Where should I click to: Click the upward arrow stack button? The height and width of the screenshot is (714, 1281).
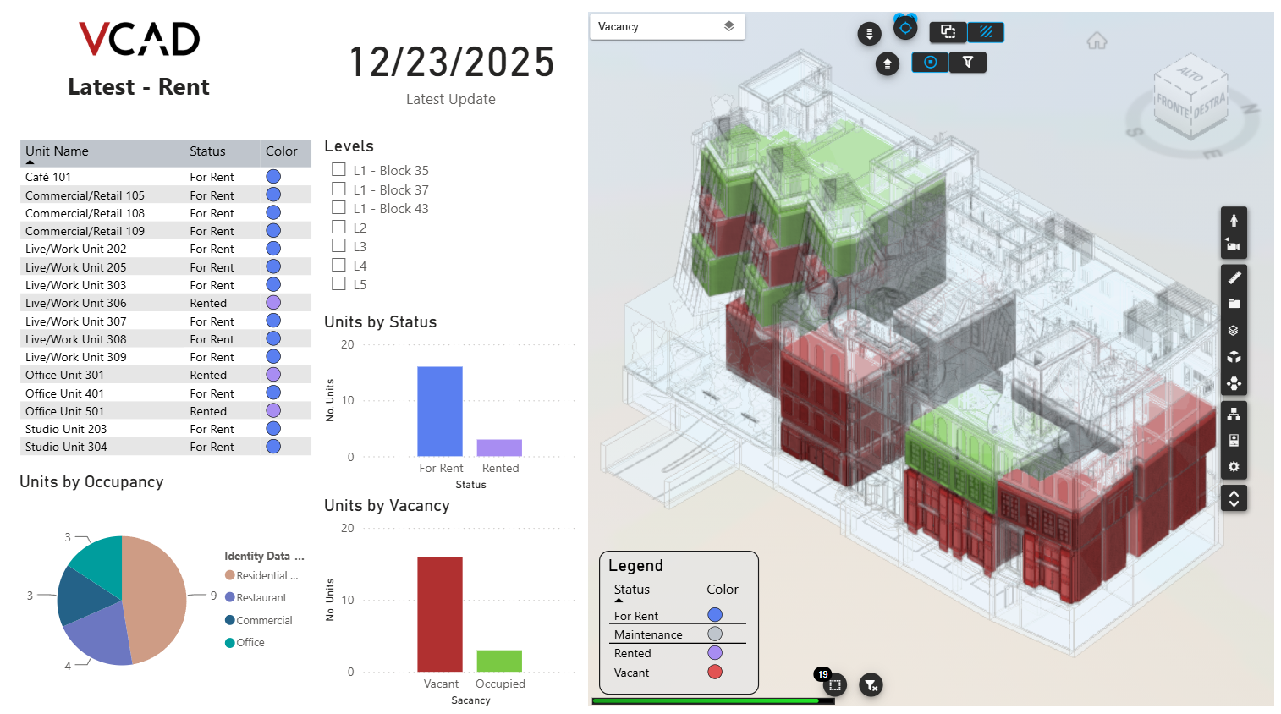click(x=887, y=64)
